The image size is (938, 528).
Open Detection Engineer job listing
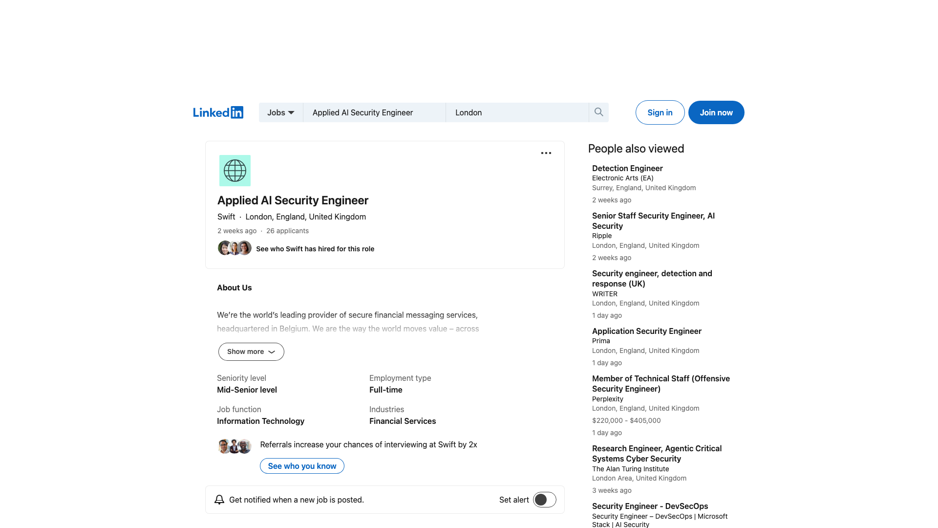coord(627,168)
